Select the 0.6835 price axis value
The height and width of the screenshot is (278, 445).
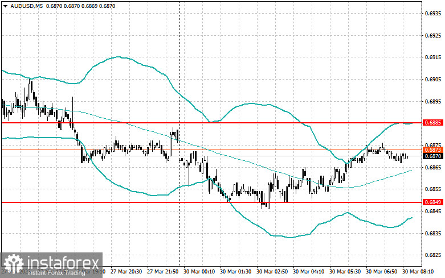(x=433, y=233)
